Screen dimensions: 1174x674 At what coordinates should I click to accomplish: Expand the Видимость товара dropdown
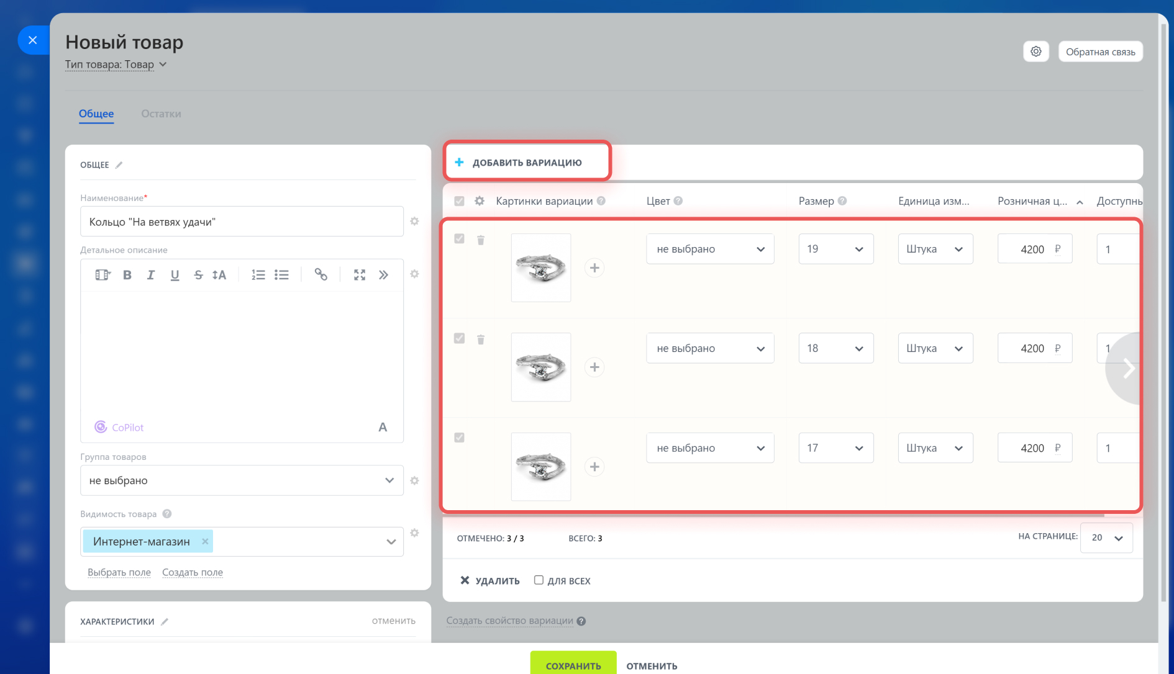pyautogui.click(x=391, y=542)
